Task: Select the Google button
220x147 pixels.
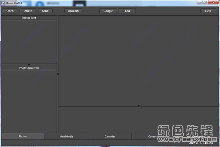Action: (x=108, y=11)
